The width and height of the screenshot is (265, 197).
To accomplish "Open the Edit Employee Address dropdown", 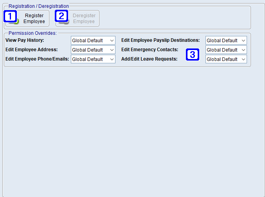I will pos(93,50).
